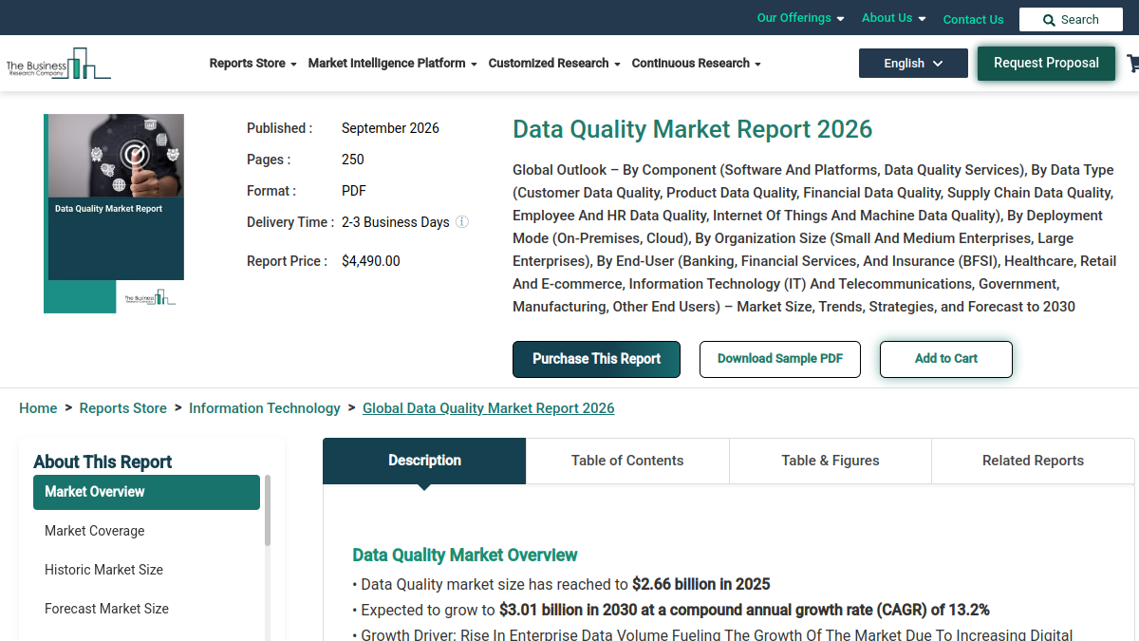Click the Request Proposal button
The width and height of the screenshot is (1139, 641).
pos(1046,63)
